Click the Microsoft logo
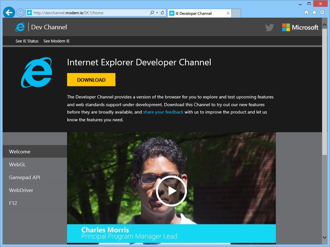 (300, 27)
